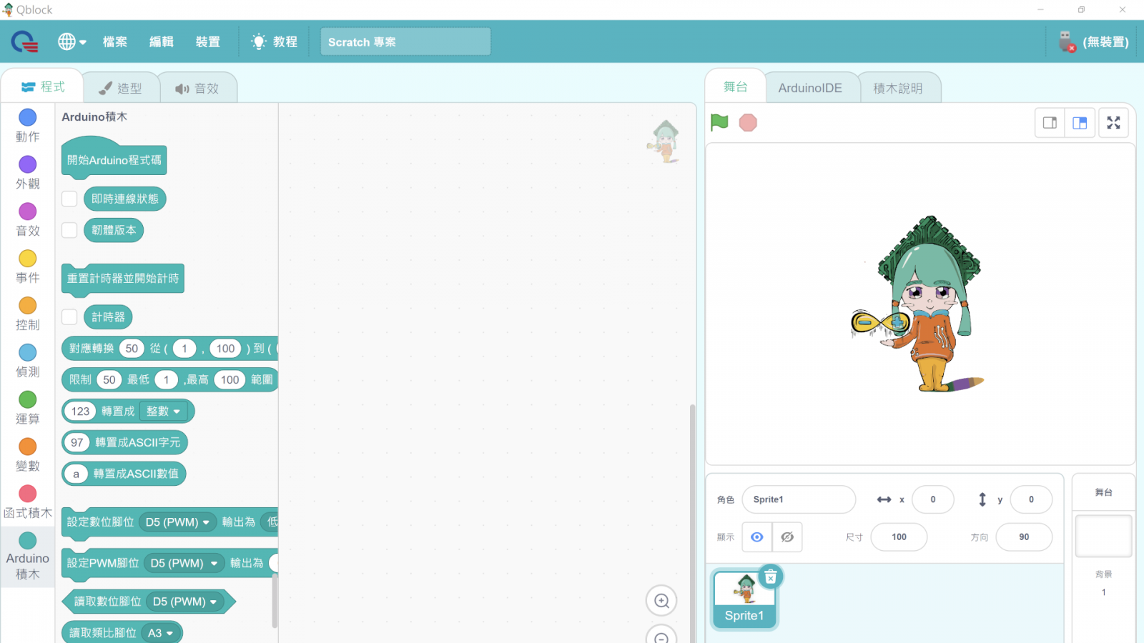This screenshot has height=643, width=1144.
Task: Click the x position field
Action: (x=932, y=499)
